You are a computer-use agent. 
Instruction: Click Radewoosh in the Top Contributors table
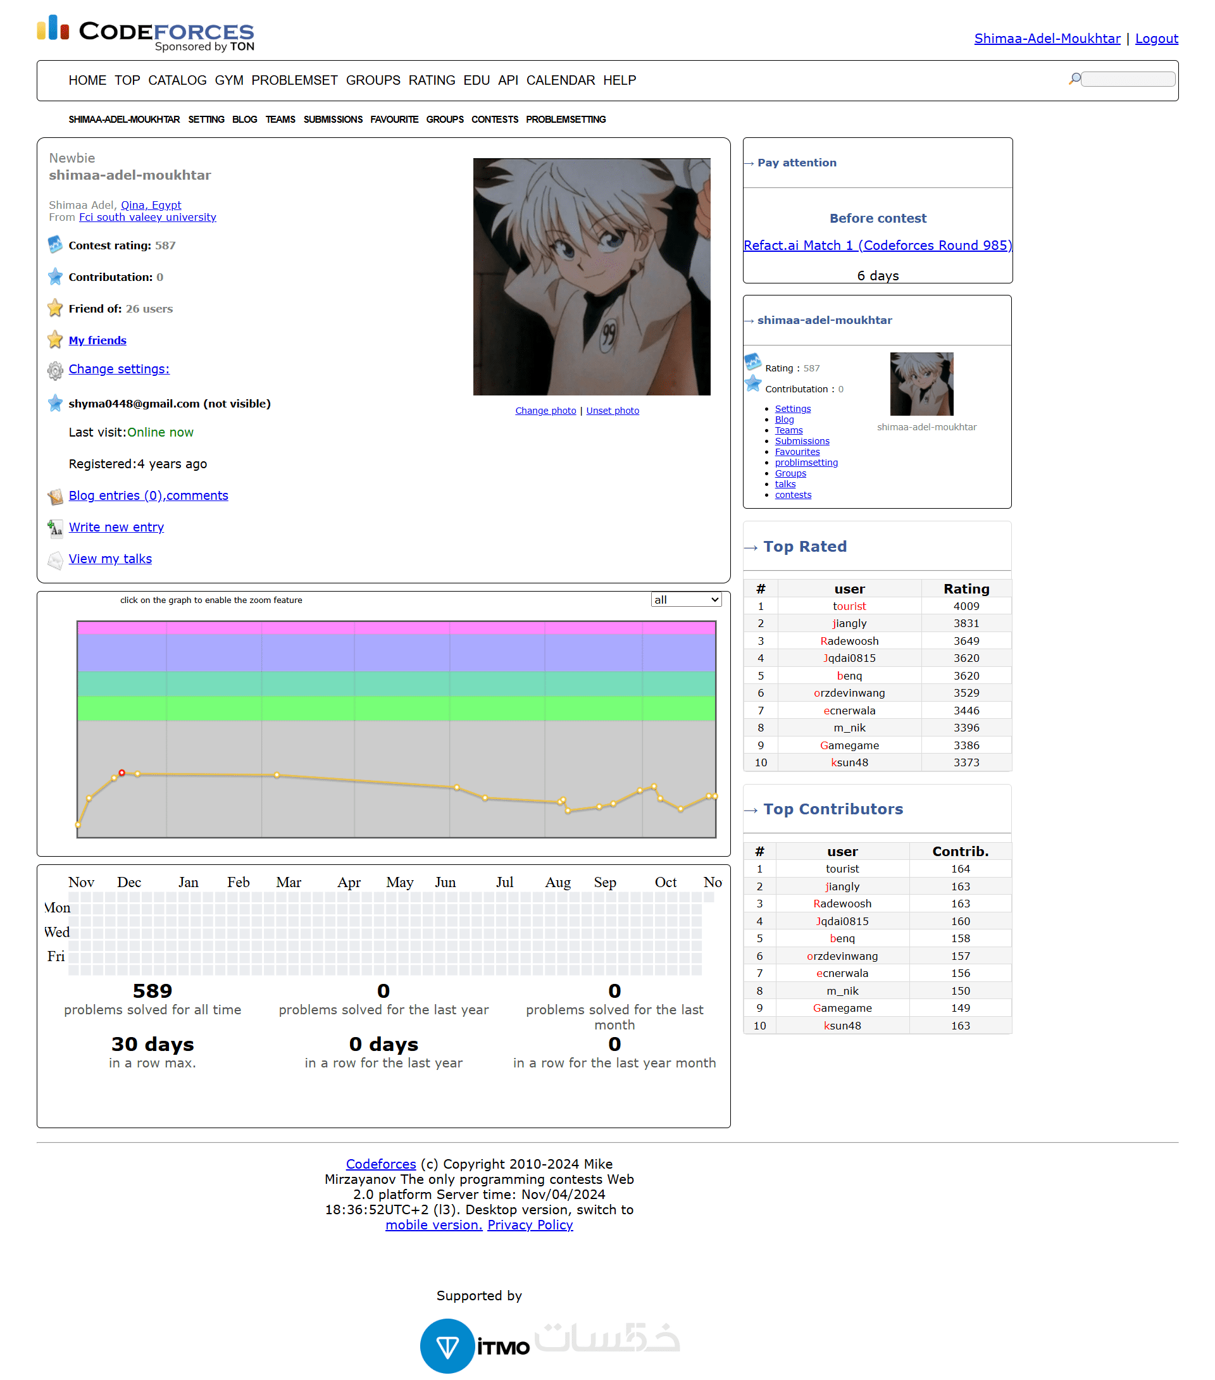tap(842, 903)
